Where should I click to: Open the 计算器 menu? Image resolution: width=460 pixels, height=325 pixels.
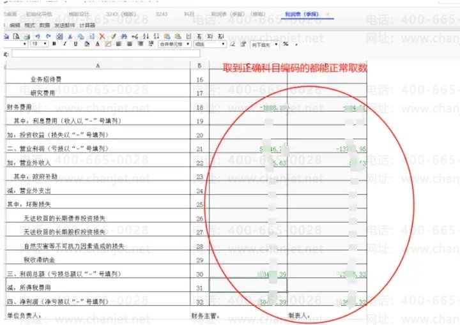(x=87, y=26)
